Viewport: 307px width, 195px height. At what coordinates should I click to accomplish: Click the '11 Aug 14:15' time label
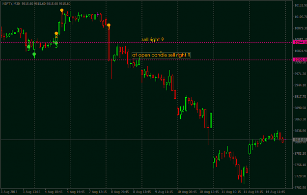(253, 192)
